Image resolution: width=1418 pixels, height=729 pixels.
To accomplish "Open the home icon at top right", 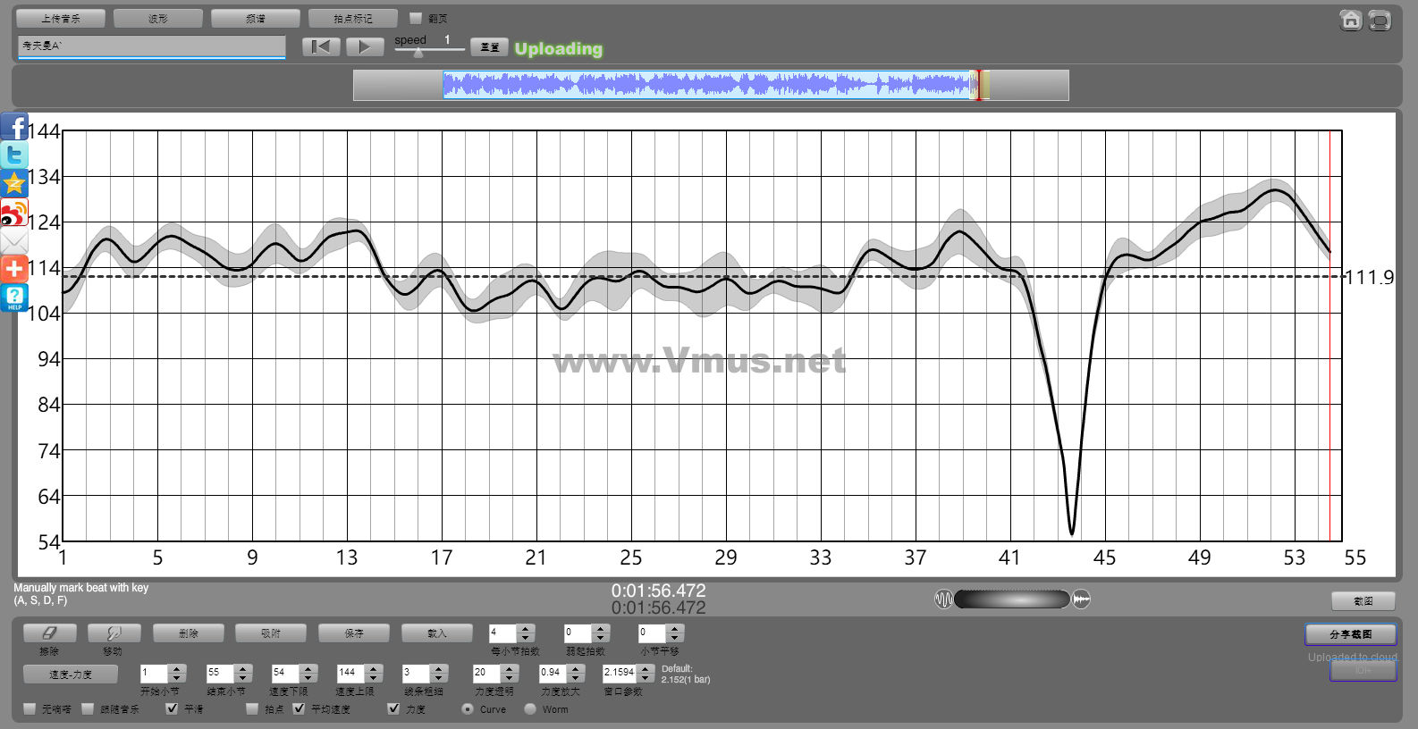I will point(1351,21).
